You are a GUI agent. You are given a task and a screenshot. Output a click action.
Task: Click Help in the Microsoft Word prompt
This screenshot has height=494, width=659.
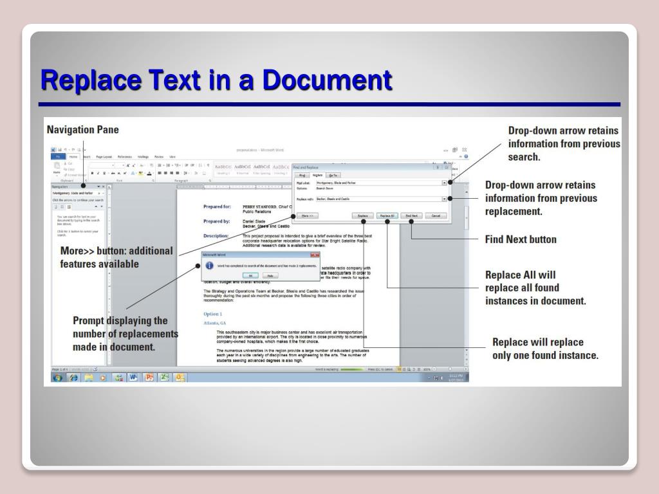[x=270, y=275]
